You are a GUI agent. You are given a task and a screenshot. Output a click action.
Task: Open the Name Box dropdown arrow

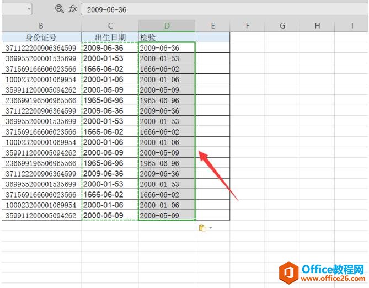pyautogui.click(x=29, y=9)
